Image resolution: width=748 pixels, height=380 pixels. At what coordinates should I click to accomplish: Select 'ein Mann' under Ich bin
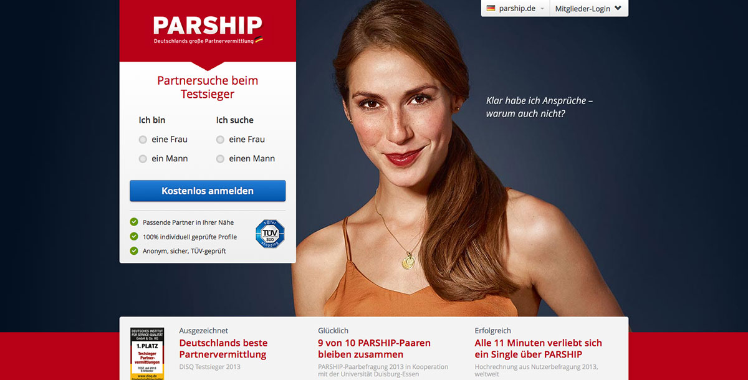(143, 159)
